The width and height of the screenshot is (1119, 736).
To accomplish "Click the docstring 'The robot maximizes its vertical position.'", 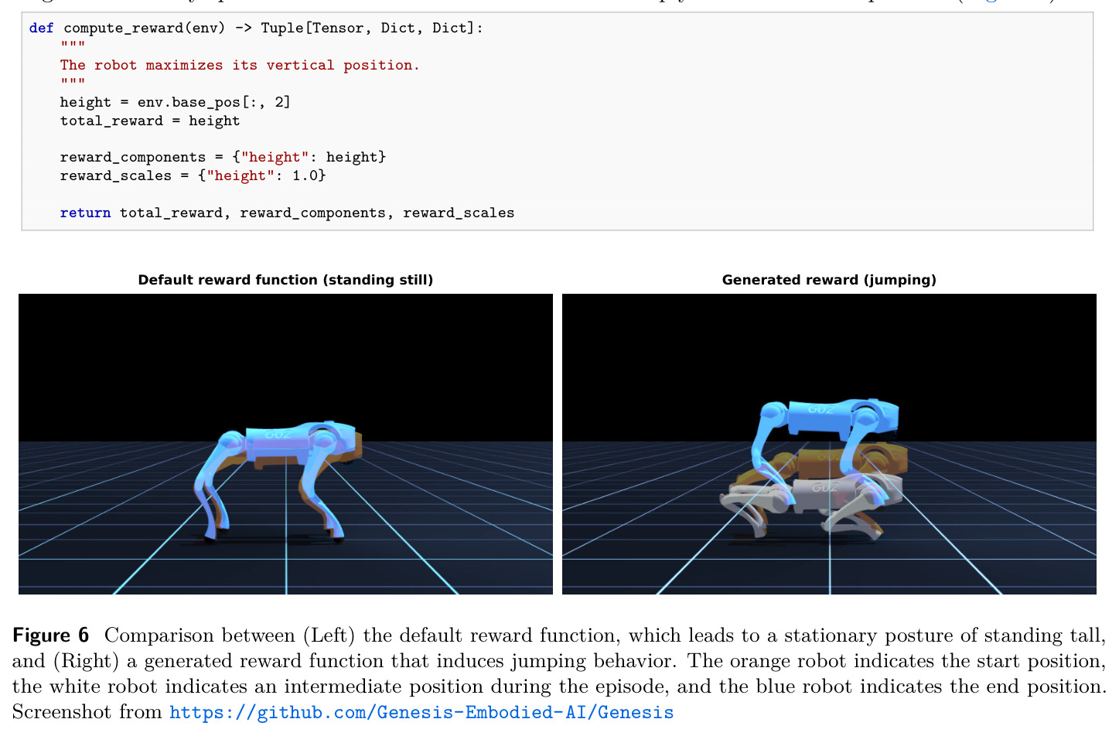I will pos(240,65).
